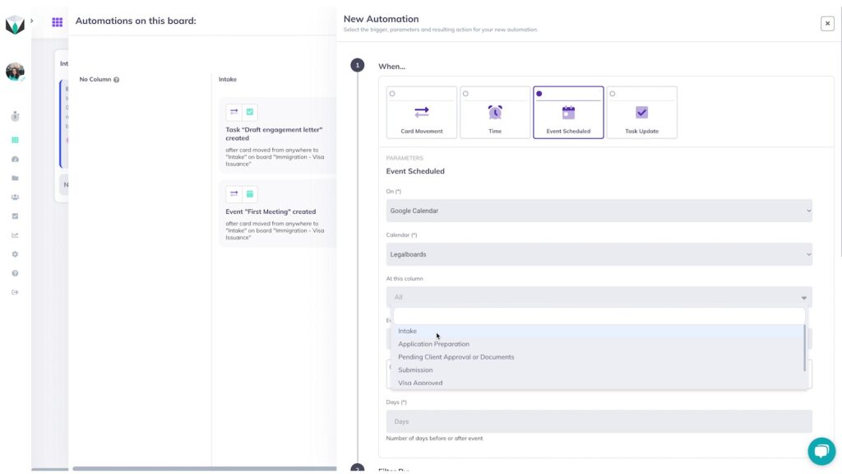Open the Legalboards calendar dropdown

(599, 254)
